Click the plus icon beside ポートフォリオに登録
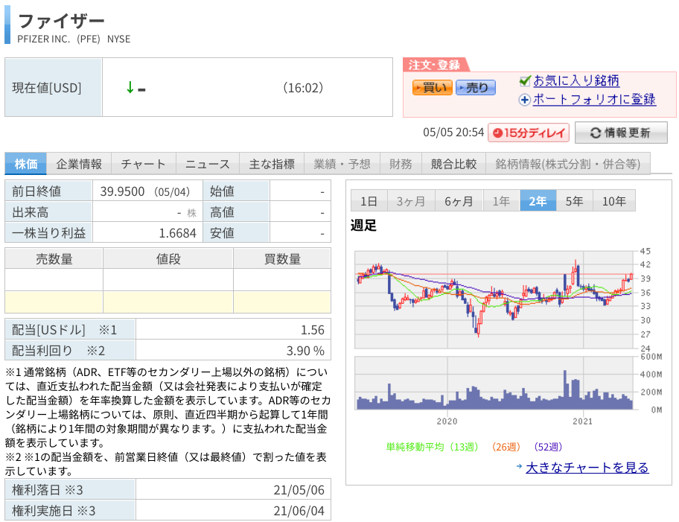This screenshot has height=522, width=679. [524, 100]
